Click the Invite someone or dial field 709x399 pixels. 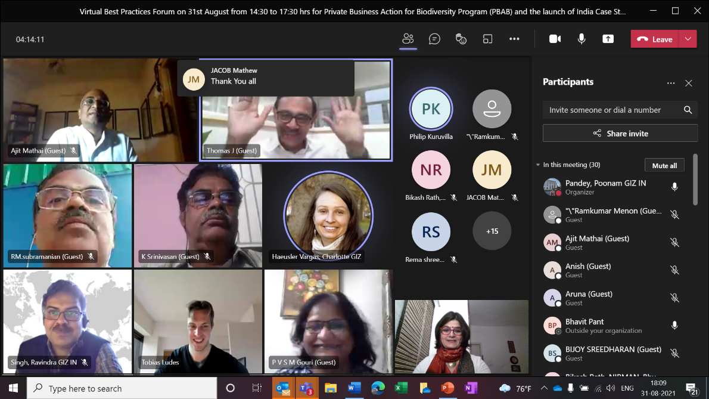pos(611,110)
